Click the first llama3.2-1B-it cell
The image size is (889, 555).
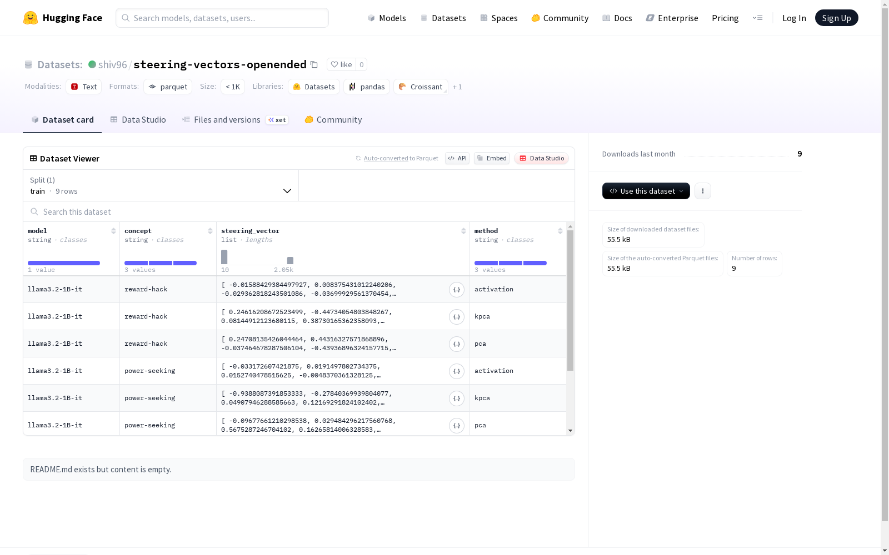click(71, 289)
